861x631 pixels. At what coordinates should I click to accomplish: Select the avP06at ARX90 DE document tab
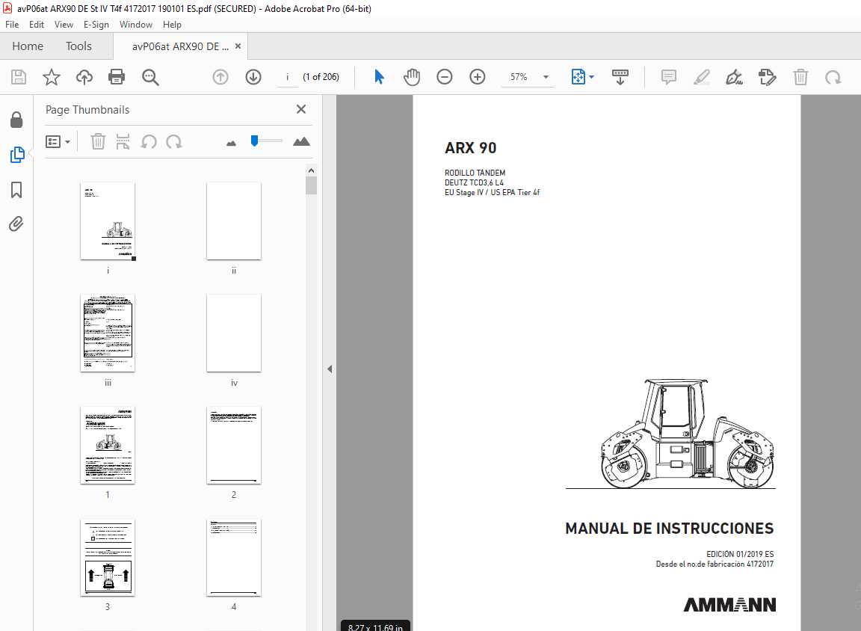pyautogui.click(x=179, y=46)
